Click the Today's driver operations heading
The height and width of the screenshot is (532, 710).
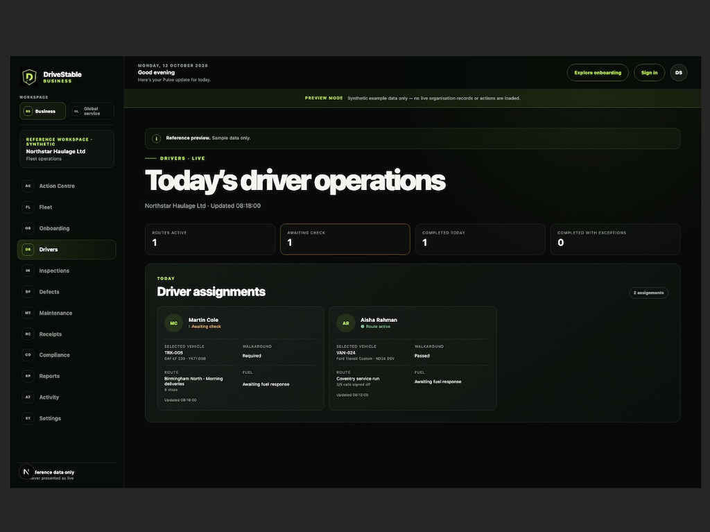[x=295, y=181]
